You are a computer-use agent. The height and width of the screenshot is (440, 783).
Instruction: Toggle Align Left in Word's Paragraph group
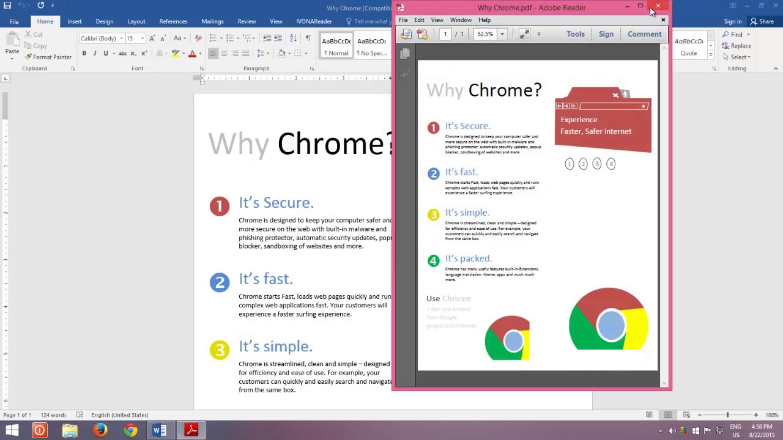(213, 53)
